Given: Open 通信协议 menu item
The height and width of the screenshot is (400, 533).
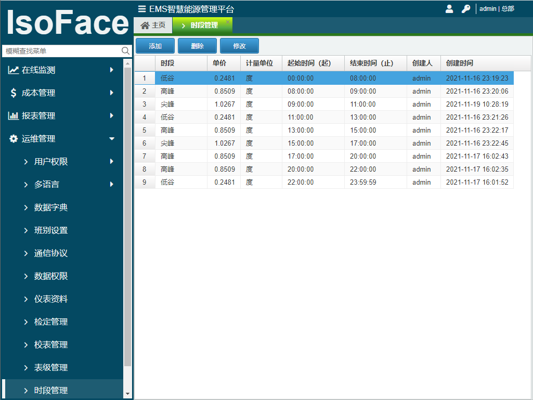Looking at the screenshot, I should click(x=62, y=253).
